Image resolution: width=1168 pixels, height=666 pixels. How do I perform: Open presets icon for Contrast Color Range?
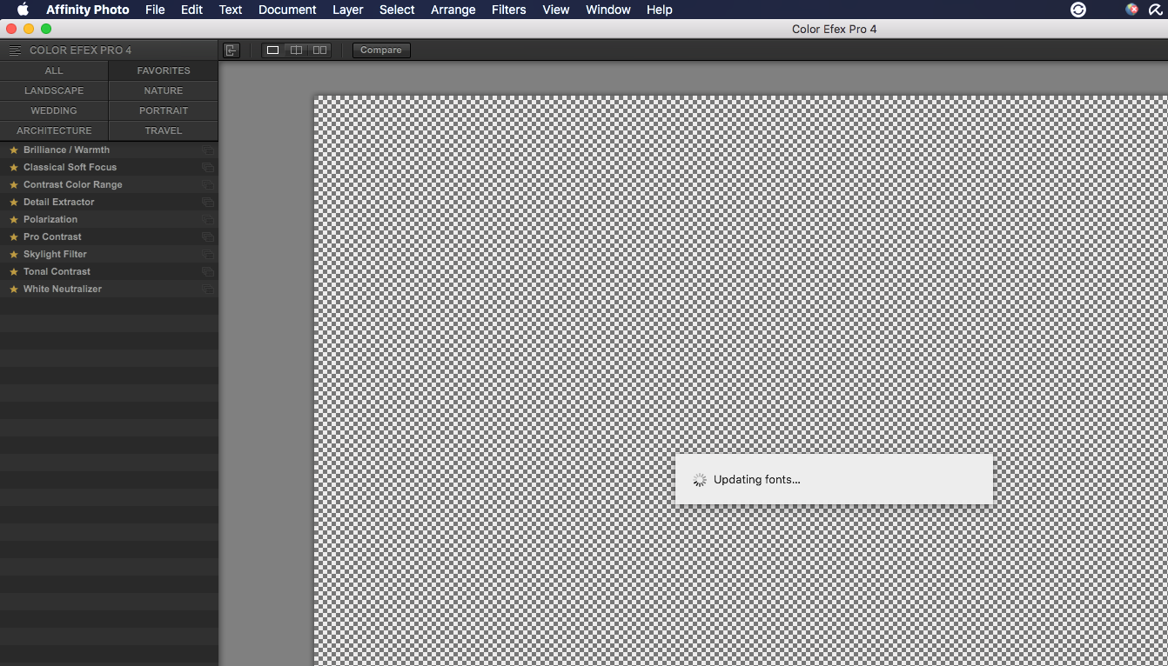[208, 185]
